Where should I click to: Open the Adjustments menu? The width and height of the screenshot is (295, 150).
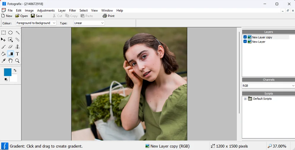(46, 10)
